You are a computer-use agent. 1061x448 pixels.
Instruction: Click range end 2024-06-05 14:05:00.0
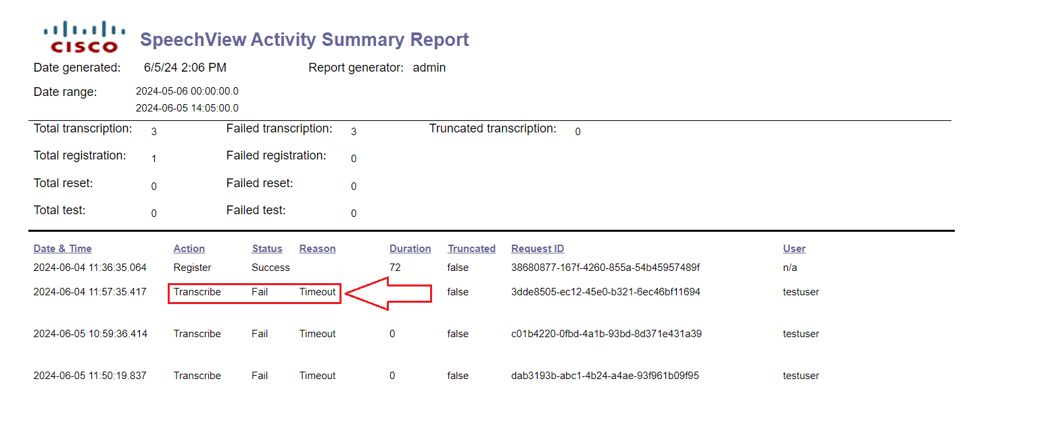tap(187, 108)
